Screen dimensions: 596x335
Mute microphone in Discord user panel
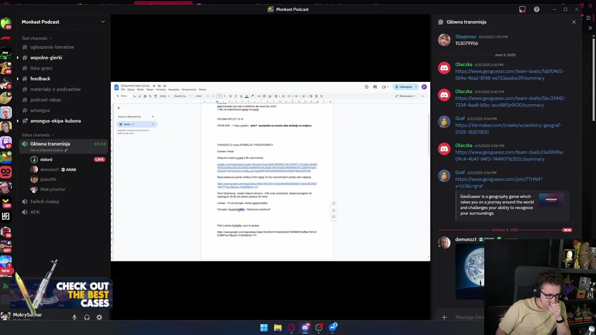74,317
